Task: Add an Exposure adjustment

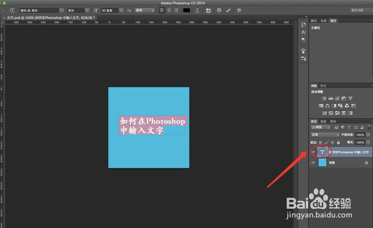Action: [x=344, y=98]
